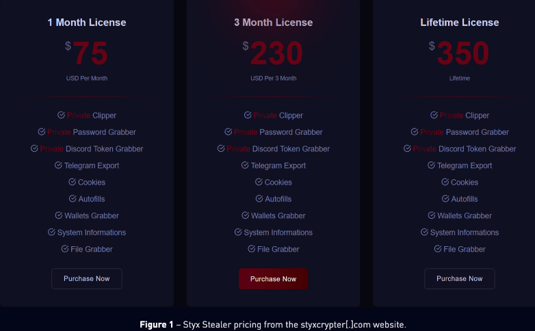Click the 75 price figure
This screenshot has width=535, height=331.
pyautogui.click(x=90, y=53)
